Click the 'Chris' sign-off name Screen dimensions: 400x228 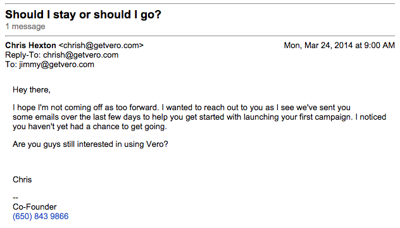[x=22, y=179]
